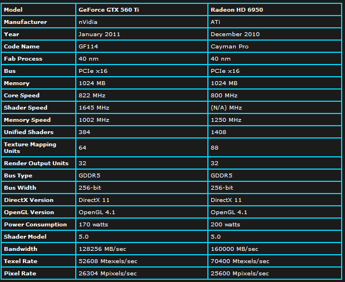Click the '26304 Mpixels/sec' pixel rate value
Viewport: 345px width, 282px height.
(108, 274)
